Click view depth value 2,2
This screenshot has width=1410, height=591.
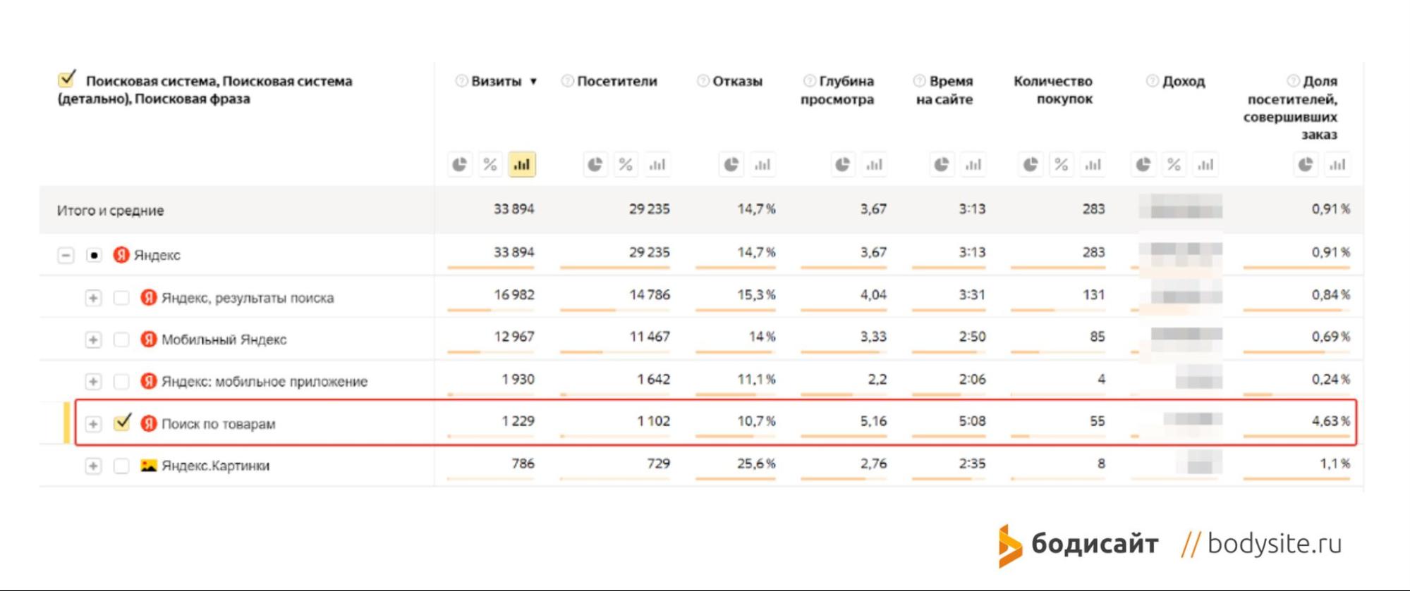(x=877, y=379)
